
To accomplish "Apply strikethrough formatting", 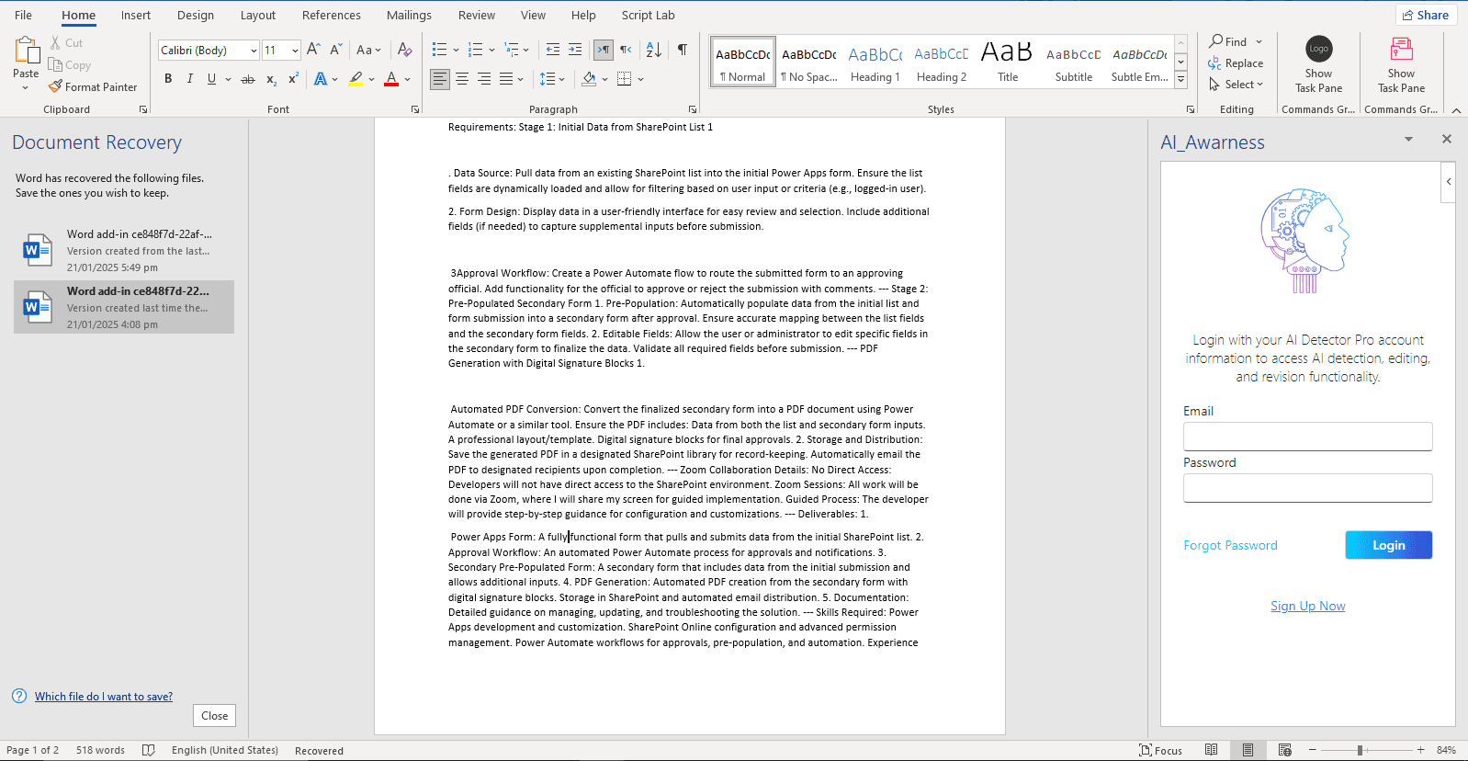I will point(248,80).
